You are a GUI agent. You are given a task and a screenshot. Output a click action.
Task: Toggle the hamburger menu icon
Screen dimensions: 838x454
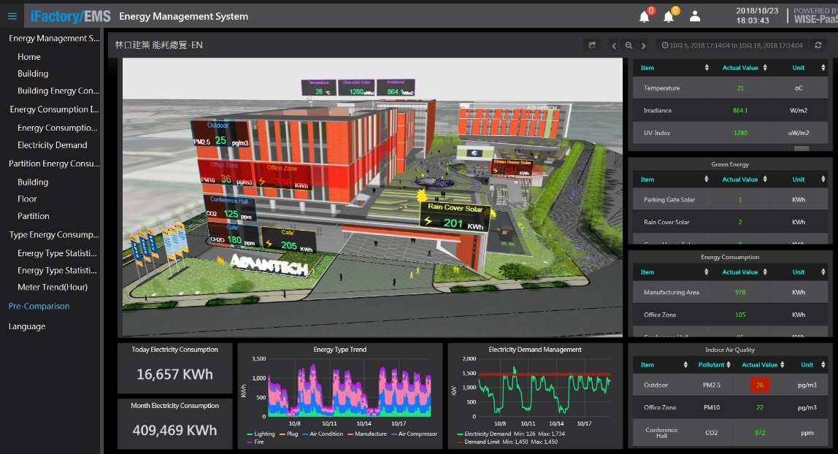click(x=12, y=16)
